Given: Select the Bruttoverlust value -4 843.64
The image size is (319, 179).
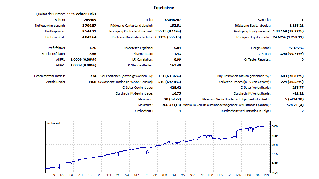Looking at the screenshot, I should 88,37.
